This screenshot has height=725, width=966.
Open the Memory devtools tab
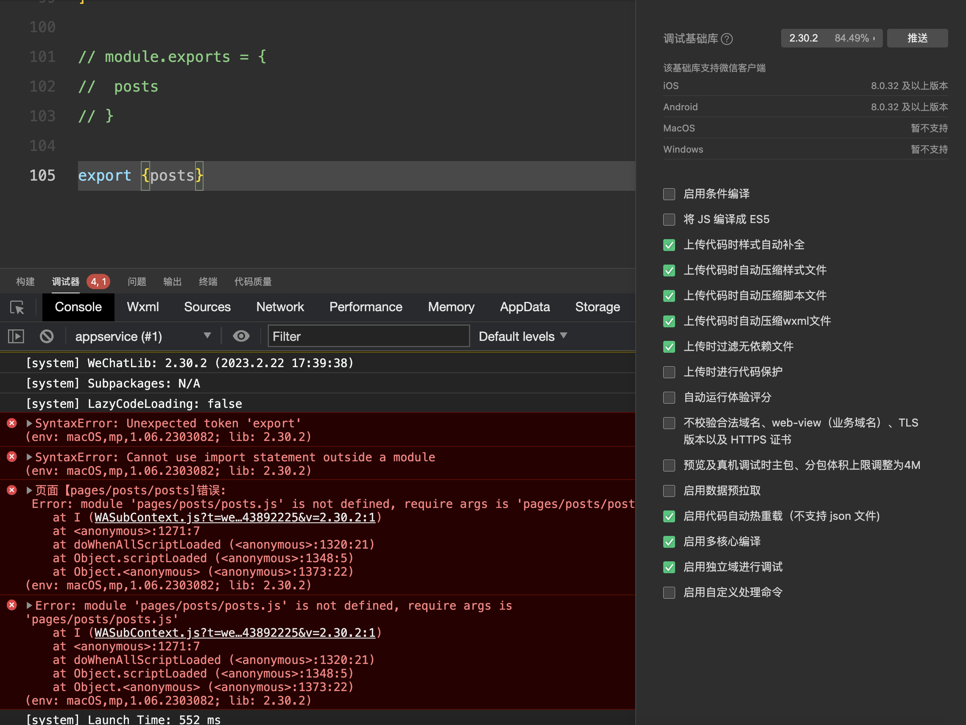(x=451, y=307)
